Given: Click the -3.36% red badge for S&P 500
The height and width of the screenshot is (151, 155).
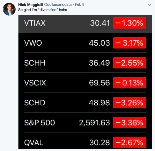Looking at the screenshot, I should tap(130, 123).
